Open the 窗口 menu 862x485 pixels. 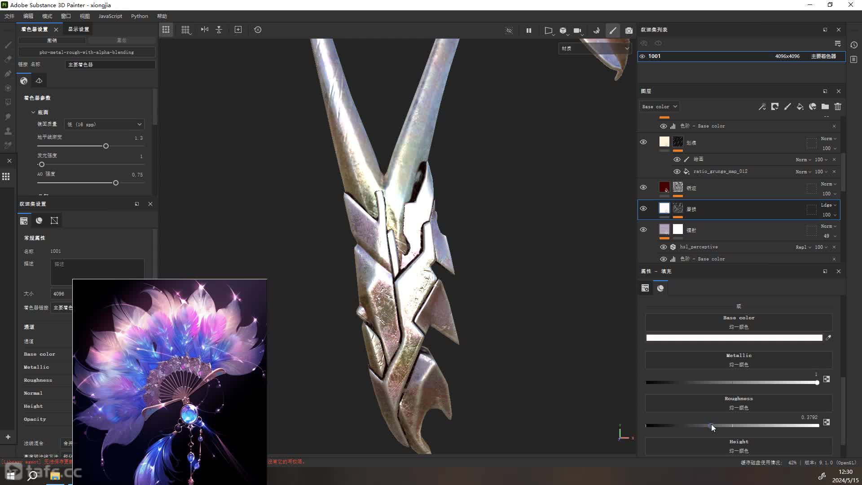click(x=66, y=16)
